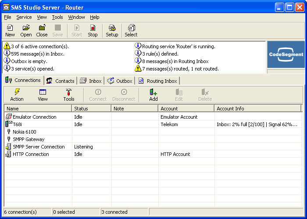Sort by the Account Info column header
The image size is (307, 219).
(258, 109)
